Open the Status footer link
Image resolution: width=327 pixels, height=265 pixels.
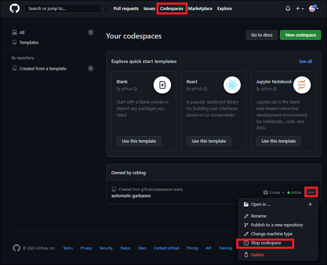pyautogui.click(x=125, y=248)
